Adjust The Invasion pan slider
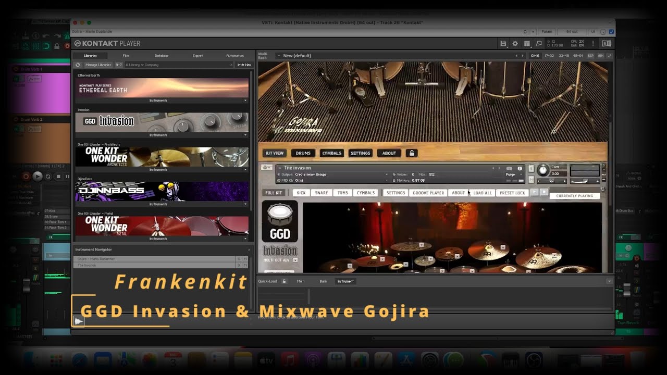Viewport: 667px width, 375px height. coord(552,181)
